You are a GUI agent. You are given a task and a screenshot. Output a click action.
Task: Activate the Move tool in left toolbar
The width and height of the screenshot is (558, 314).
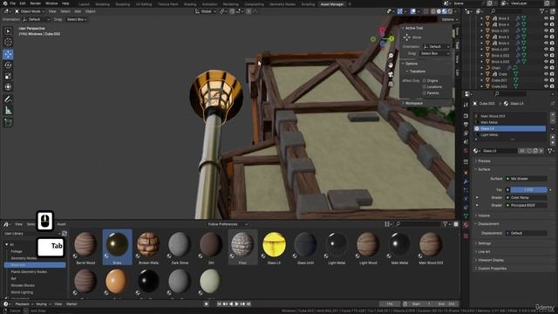point(8,54)
